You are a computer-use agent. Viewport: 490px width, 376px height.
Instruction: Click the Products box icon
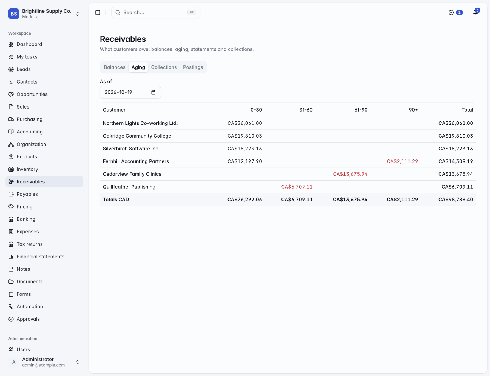coord(11,157)
